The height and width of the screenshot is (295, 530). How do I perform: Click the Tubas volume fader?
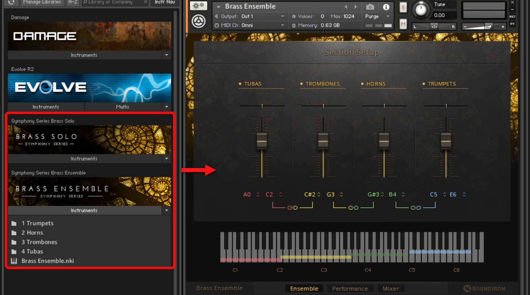click(x=262, y=141)
